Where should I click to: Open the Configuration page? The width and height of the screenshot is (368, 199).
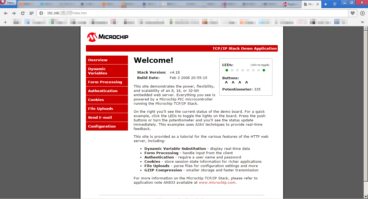[x=107, y=126]
